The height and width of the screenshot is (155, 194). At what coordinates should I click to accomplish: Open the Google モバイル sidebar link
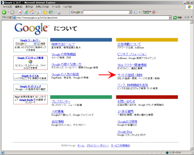click(x=30, y=76)
